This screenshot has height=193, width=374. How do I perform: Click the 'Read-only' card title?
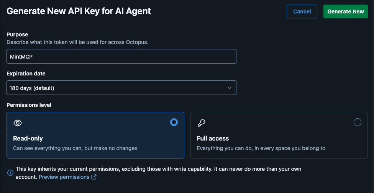coord(28,139)
